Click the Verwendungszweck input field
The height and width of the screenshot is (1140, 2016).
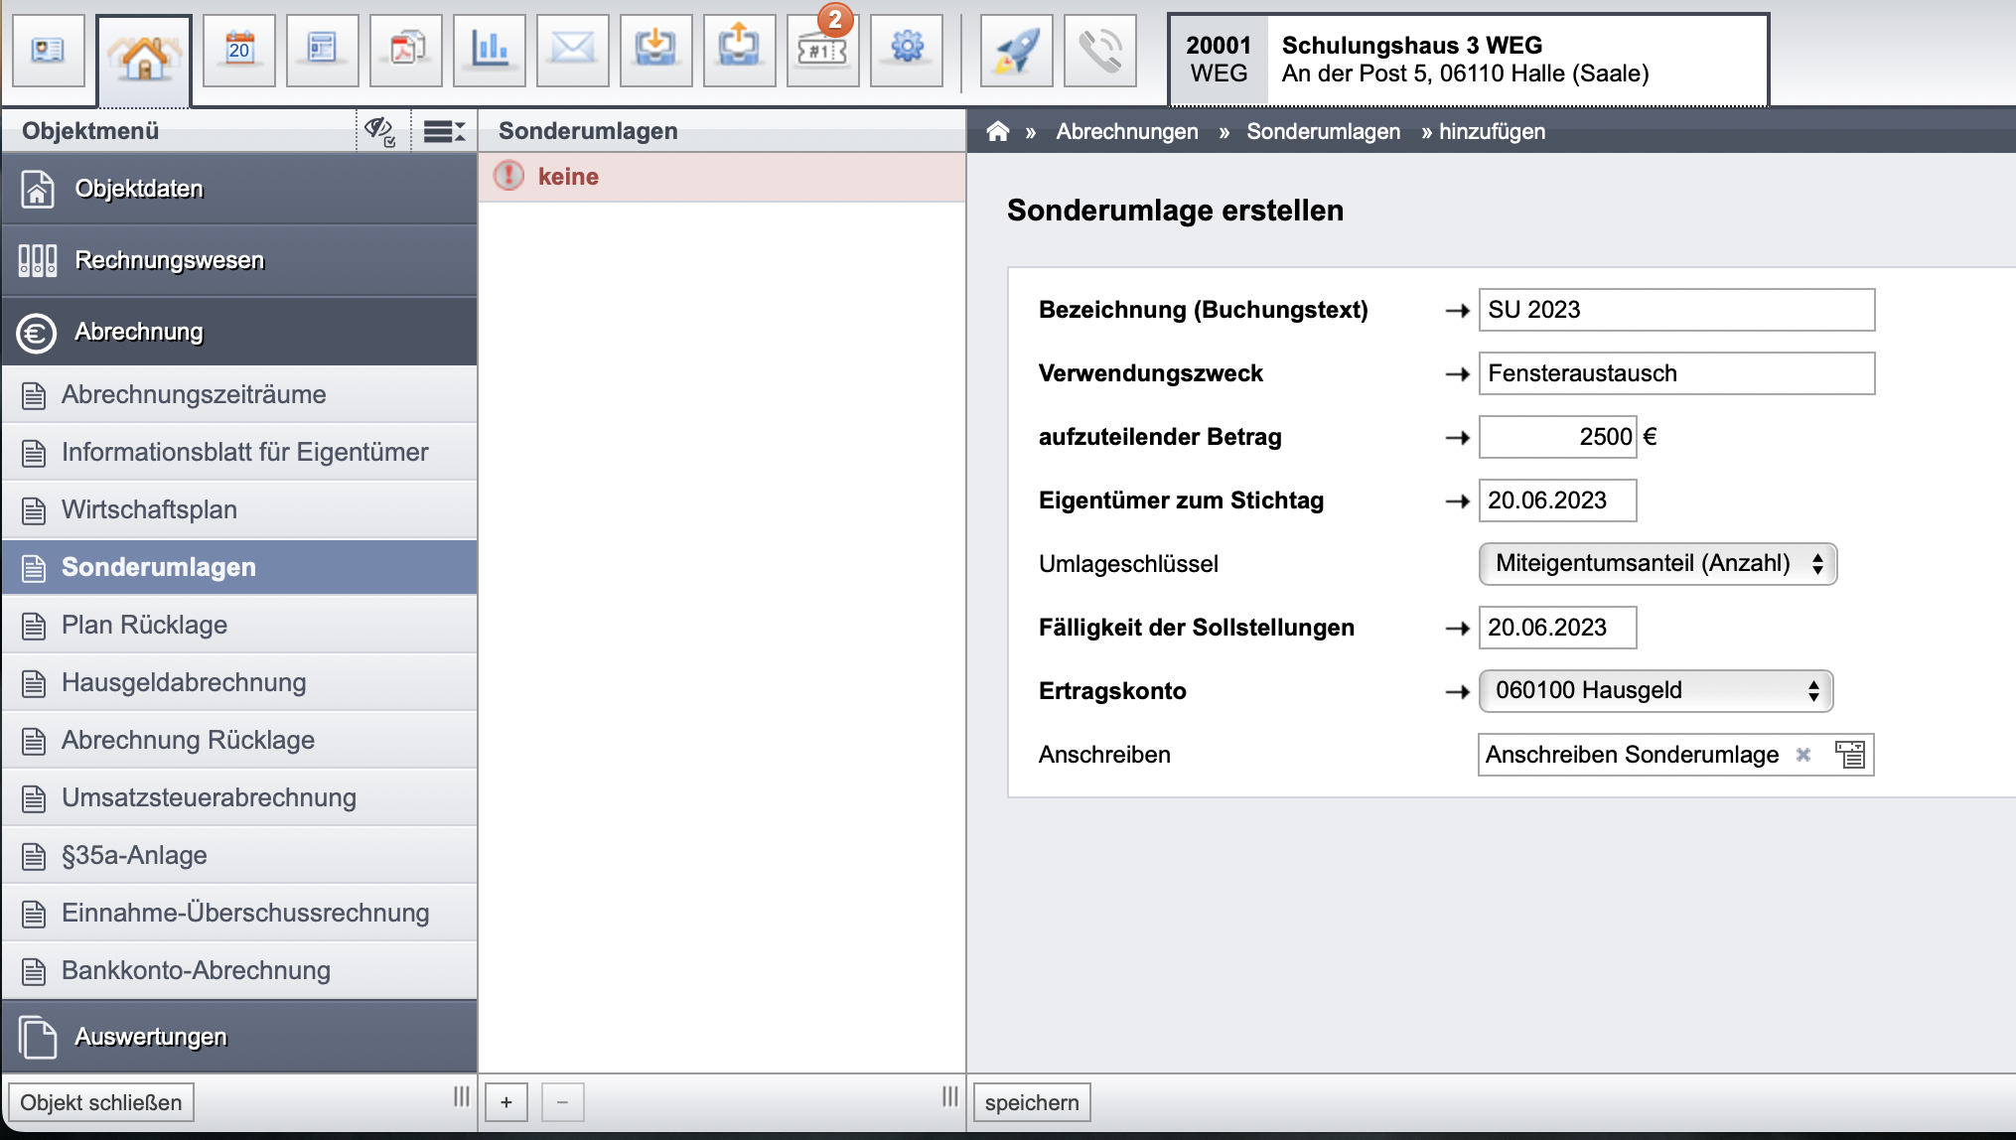1676,373
